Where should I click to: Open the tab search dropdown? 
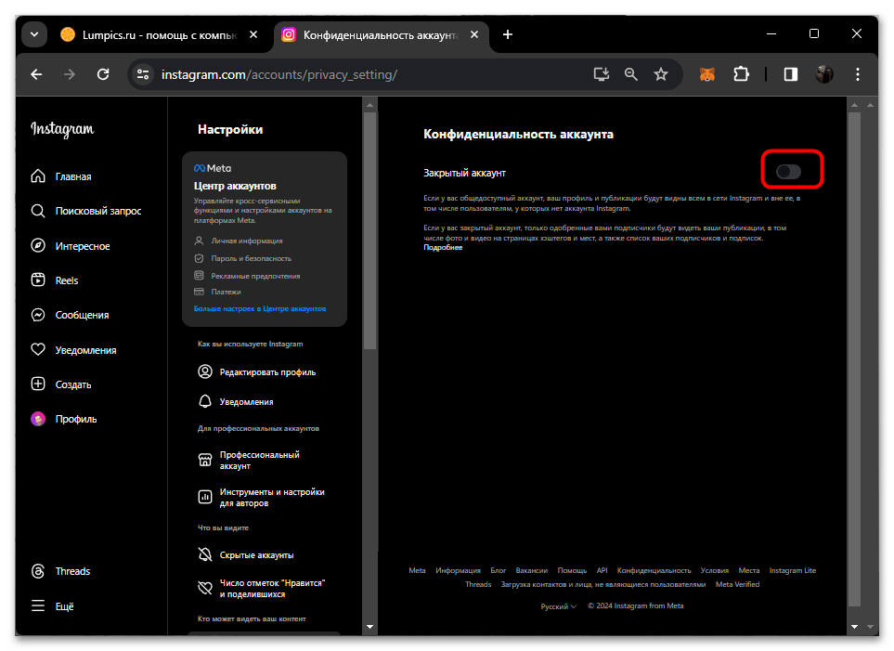pos(34,34)
